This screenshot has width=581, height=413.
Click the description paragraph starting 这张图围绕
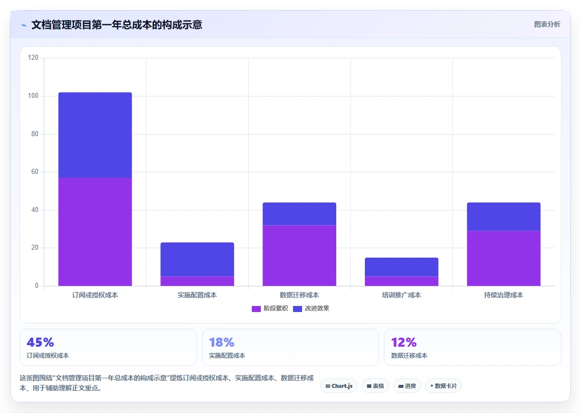click(x=167, y=383)
